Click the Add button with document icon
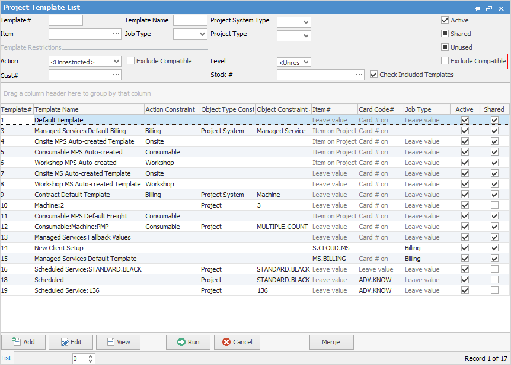This screenshot has width=511, height=365. 23,342
